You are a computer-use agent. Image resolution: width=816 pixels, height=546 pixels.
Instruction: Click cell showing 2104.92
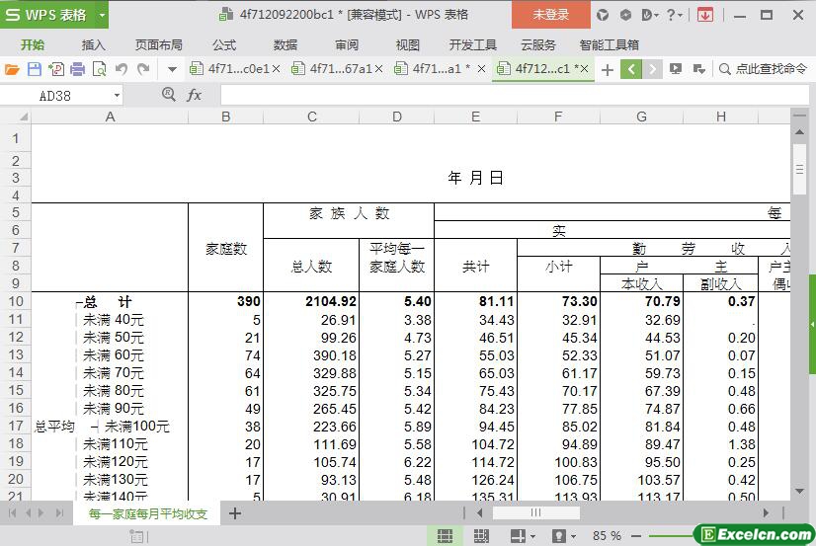point(311,301)
